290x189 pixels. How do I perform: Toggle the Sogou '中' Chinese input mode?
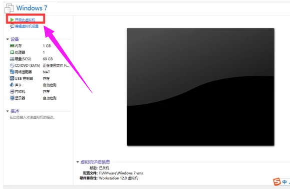[x=284, y=182]
